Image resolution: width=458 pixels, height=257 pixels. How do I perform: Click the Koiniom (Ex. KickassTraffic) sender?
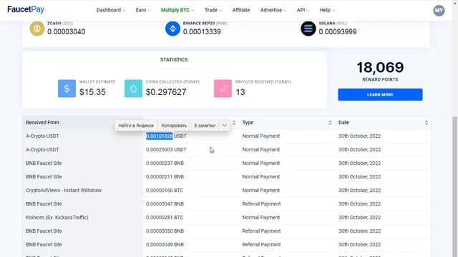point(57,217)
